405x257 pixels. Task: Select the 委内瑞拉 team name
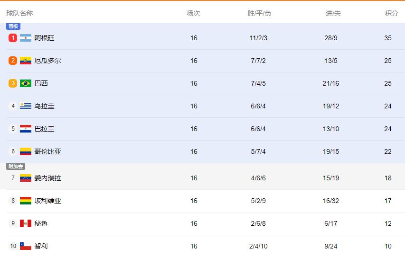click(48, 178)
